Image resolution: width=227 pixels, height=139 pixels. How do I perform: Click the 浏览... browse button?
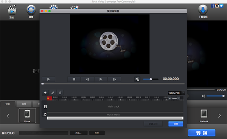pyautogui.click(x=78, y=133)
